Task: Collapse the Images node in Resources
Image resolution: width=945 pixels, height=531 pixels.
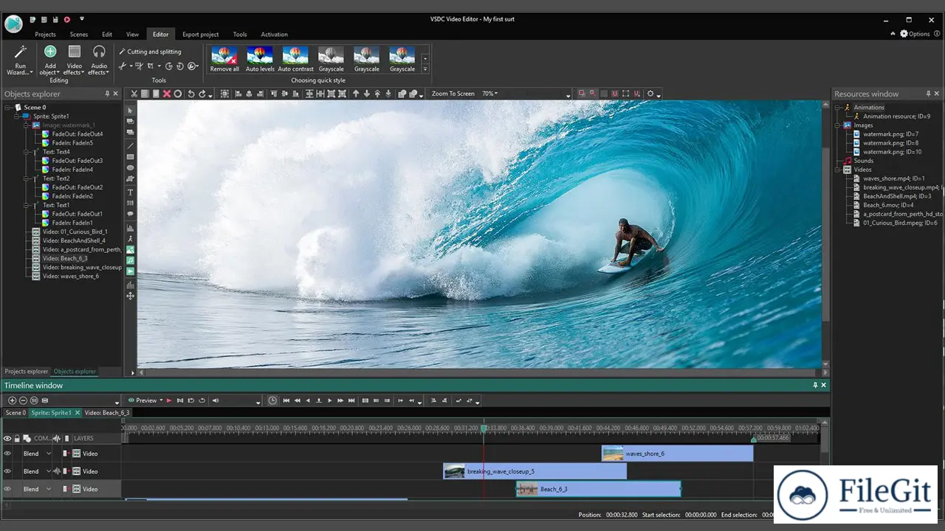Action: click(x=839, y=125)
